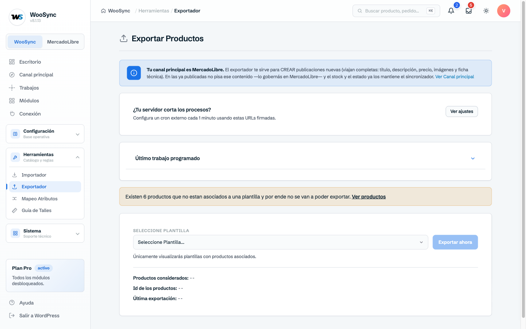Open the inbox tray icon
This screenshot has height=329, width=526.
pos(469,11)
